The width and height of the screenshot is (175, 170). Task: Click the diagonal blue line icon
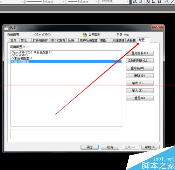[173, 2]
